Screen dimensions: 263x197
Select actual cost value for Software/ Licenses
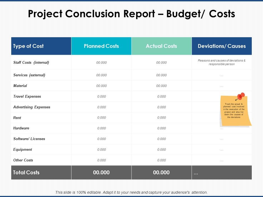point(162,139)
